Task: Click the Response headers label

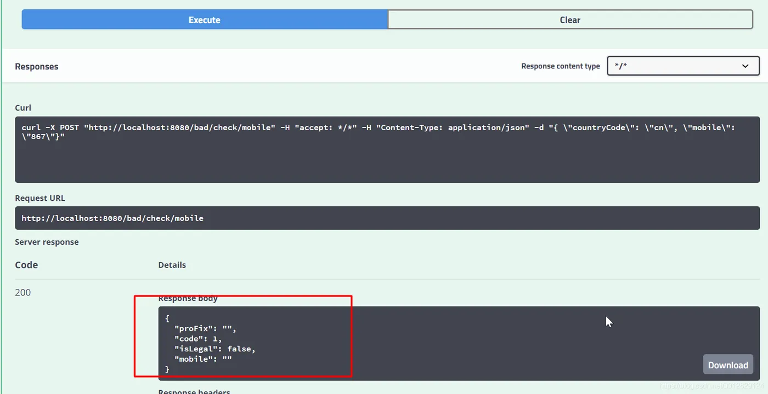Action: click(194, 391)
